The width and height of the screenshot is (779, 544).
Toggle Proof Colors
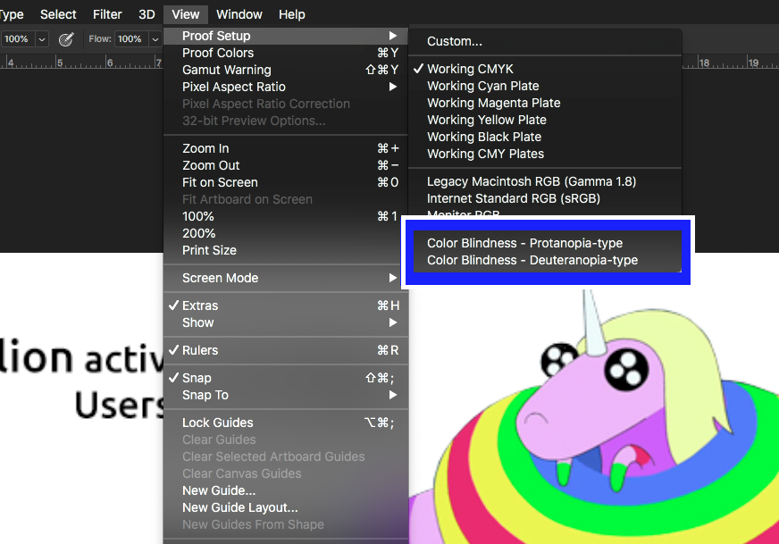[286, 53]
